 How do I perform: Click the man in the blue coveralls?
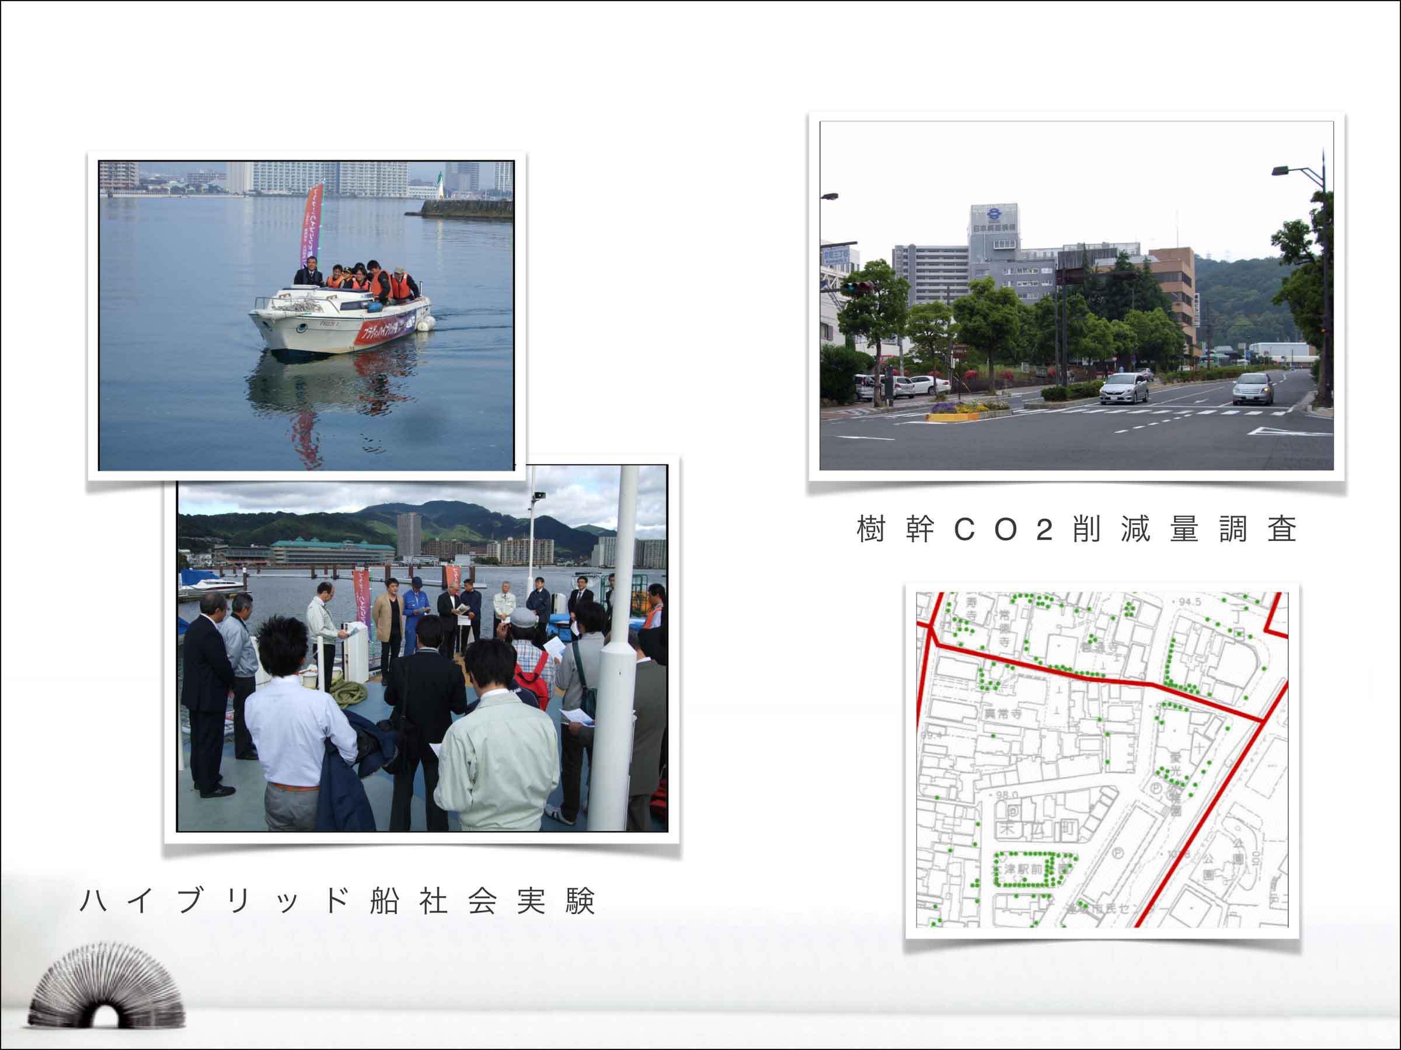point(415,611)
